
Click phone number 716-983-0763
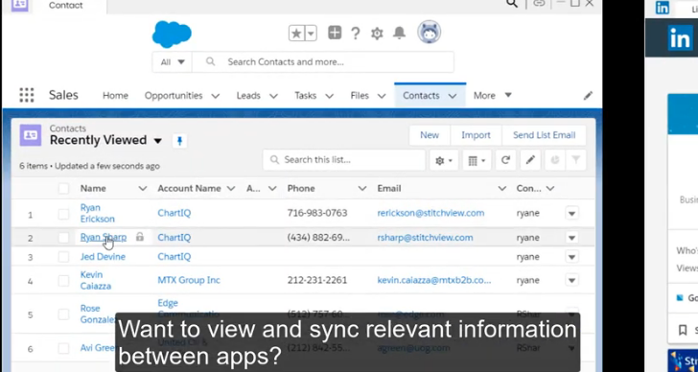tap(317, 213)
